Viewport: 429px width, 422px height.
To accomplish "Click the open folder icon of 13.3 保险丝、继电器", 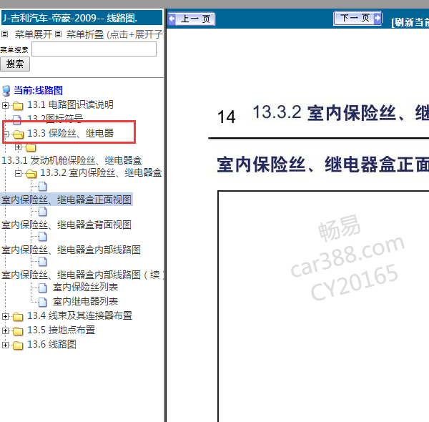I will coord(18,134).
